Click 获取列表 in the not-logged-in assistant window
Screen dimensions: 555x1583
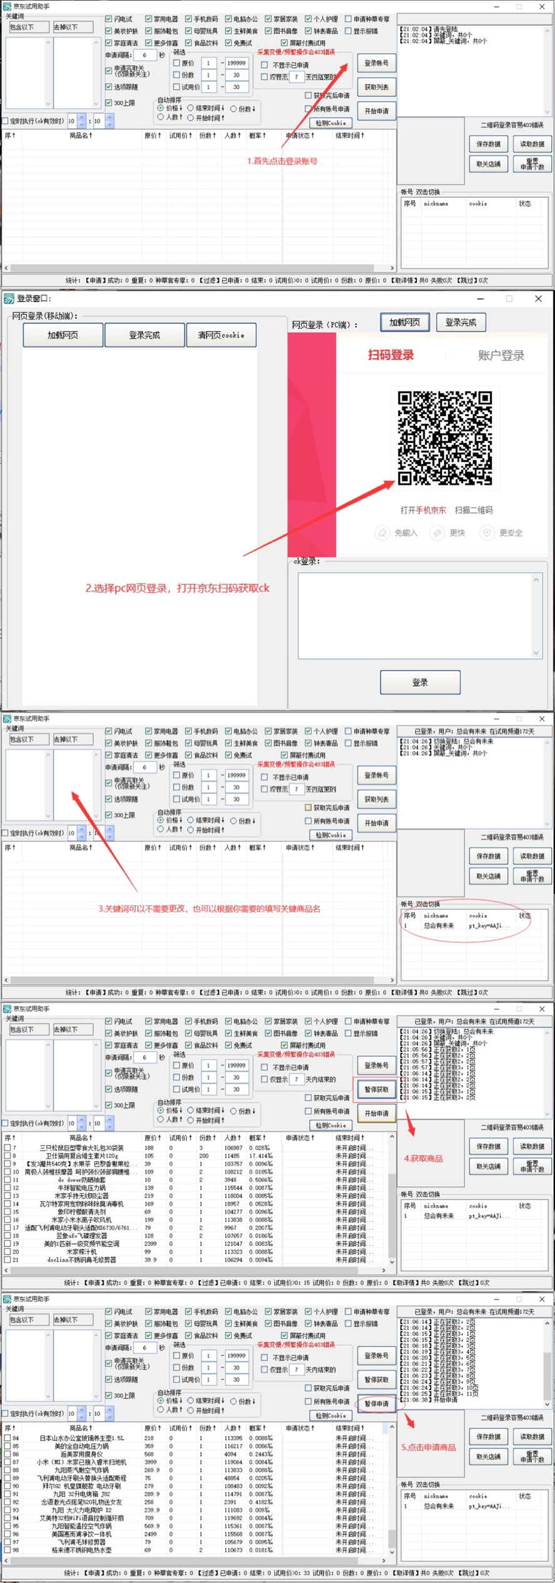click(376, 87)
